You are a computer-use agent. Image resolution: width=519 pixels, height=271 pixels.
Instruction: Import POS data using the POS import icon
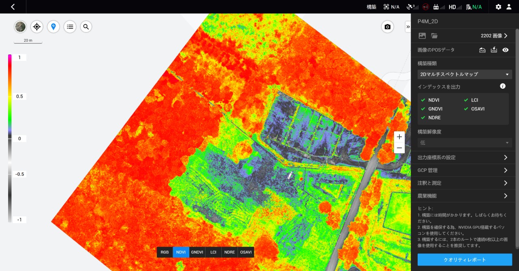494,49
